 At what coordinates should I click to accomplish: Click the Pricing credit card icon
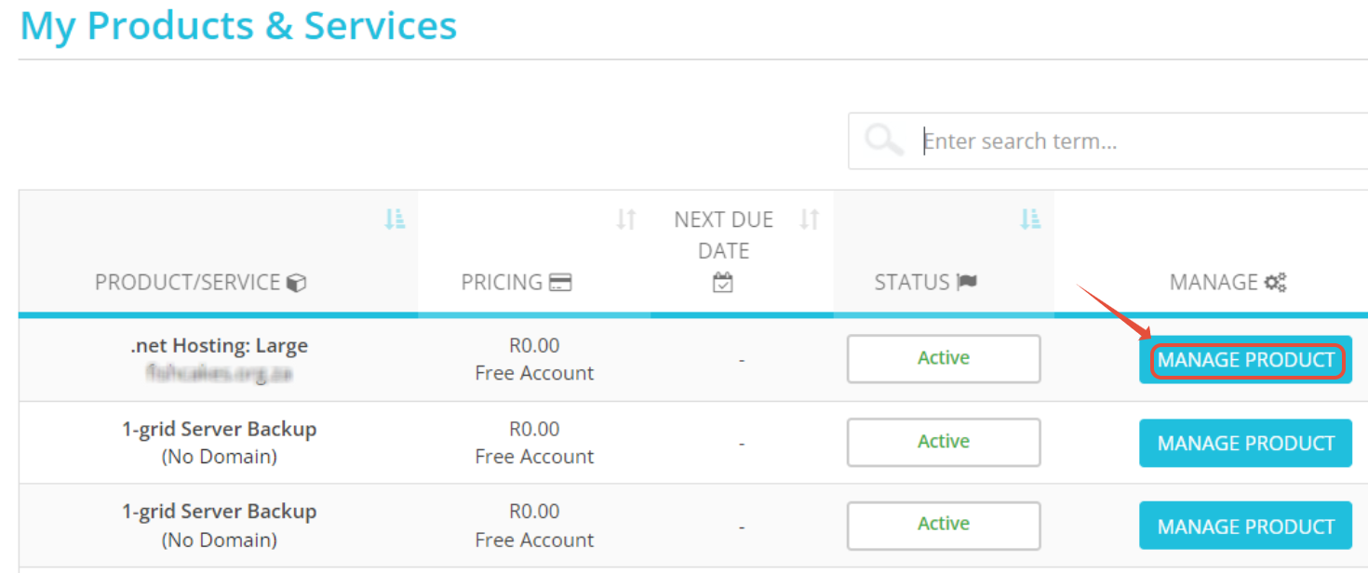click(560, 283)
